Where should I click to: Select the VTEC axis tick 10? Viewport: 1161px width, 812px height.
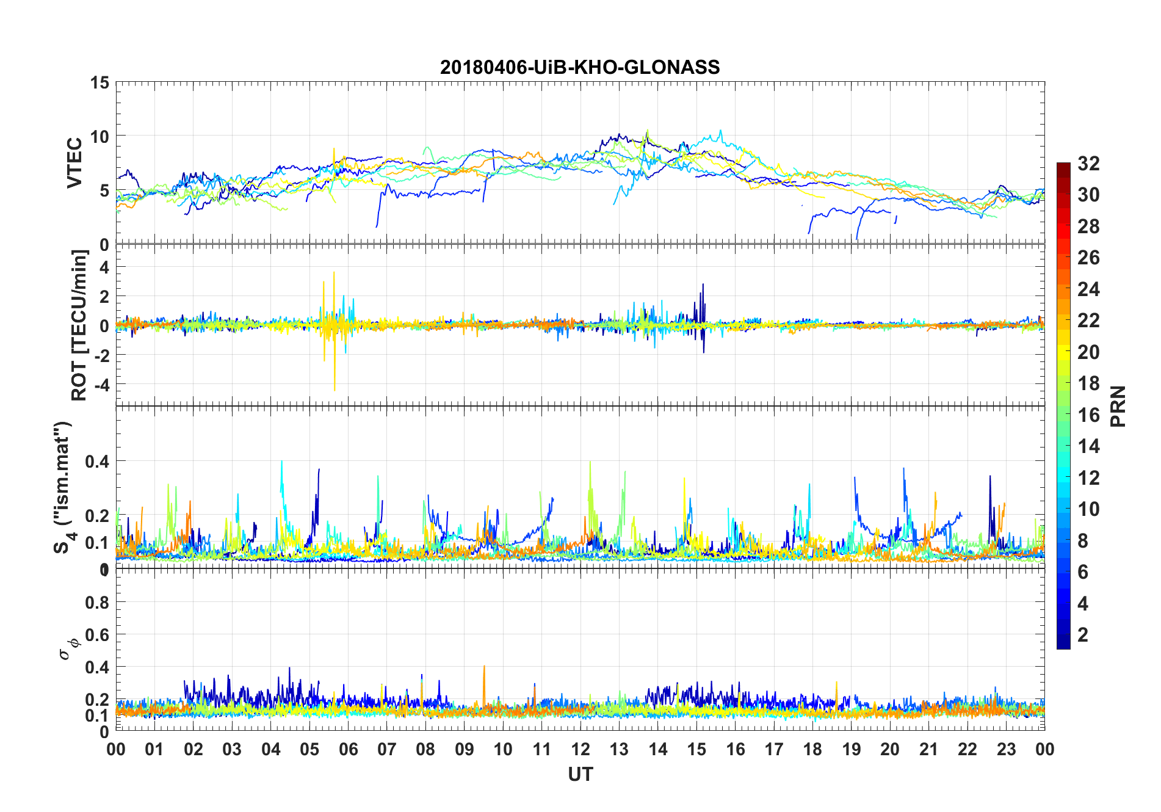click(x=99, y=137)
